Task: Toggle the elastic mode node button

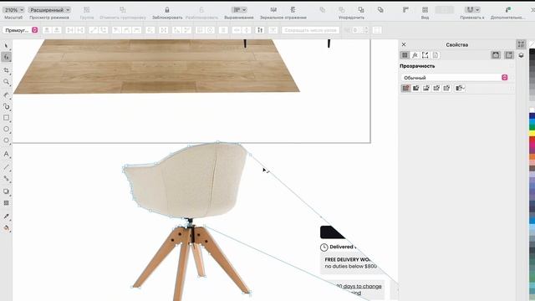Action: 260,30
